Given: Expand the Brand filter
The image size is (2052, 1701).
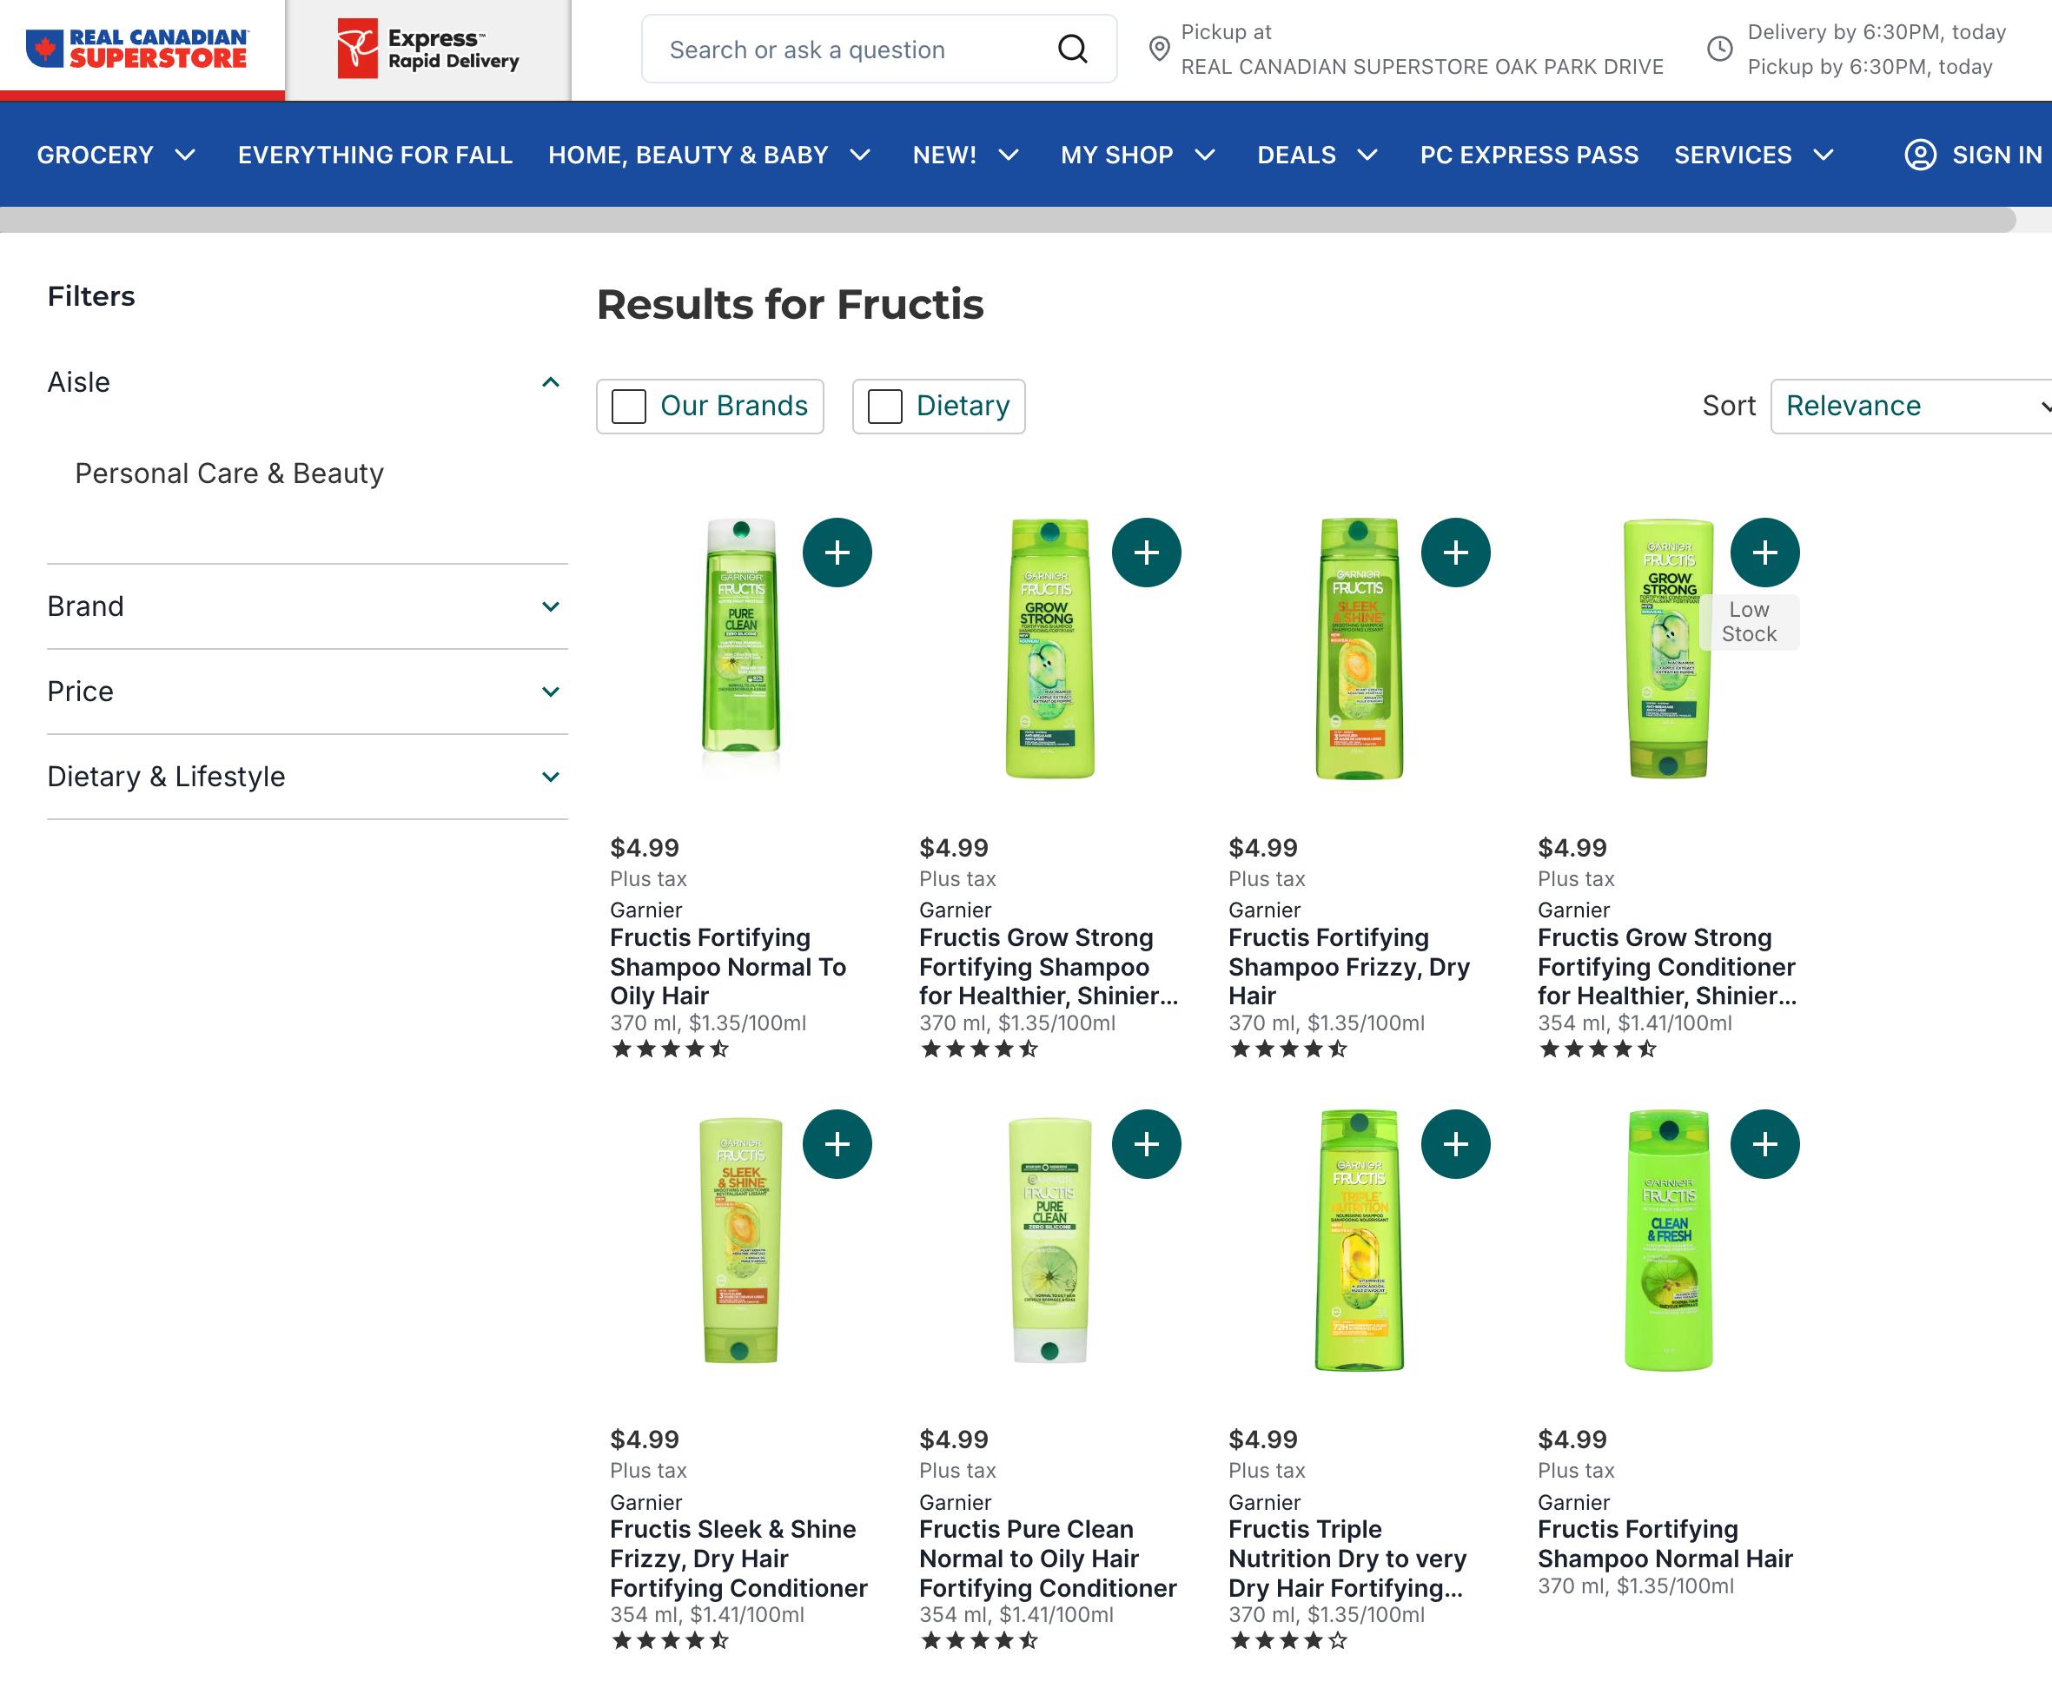Looking at the screenshot, I should tap(550, 606).
